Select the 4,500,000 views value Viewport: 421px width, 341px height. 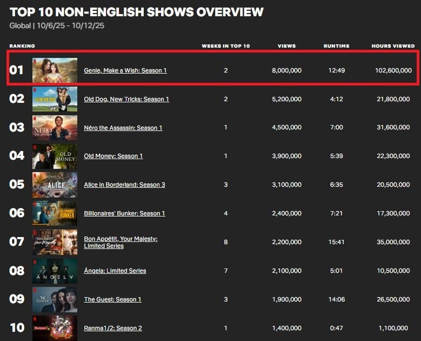287,127
